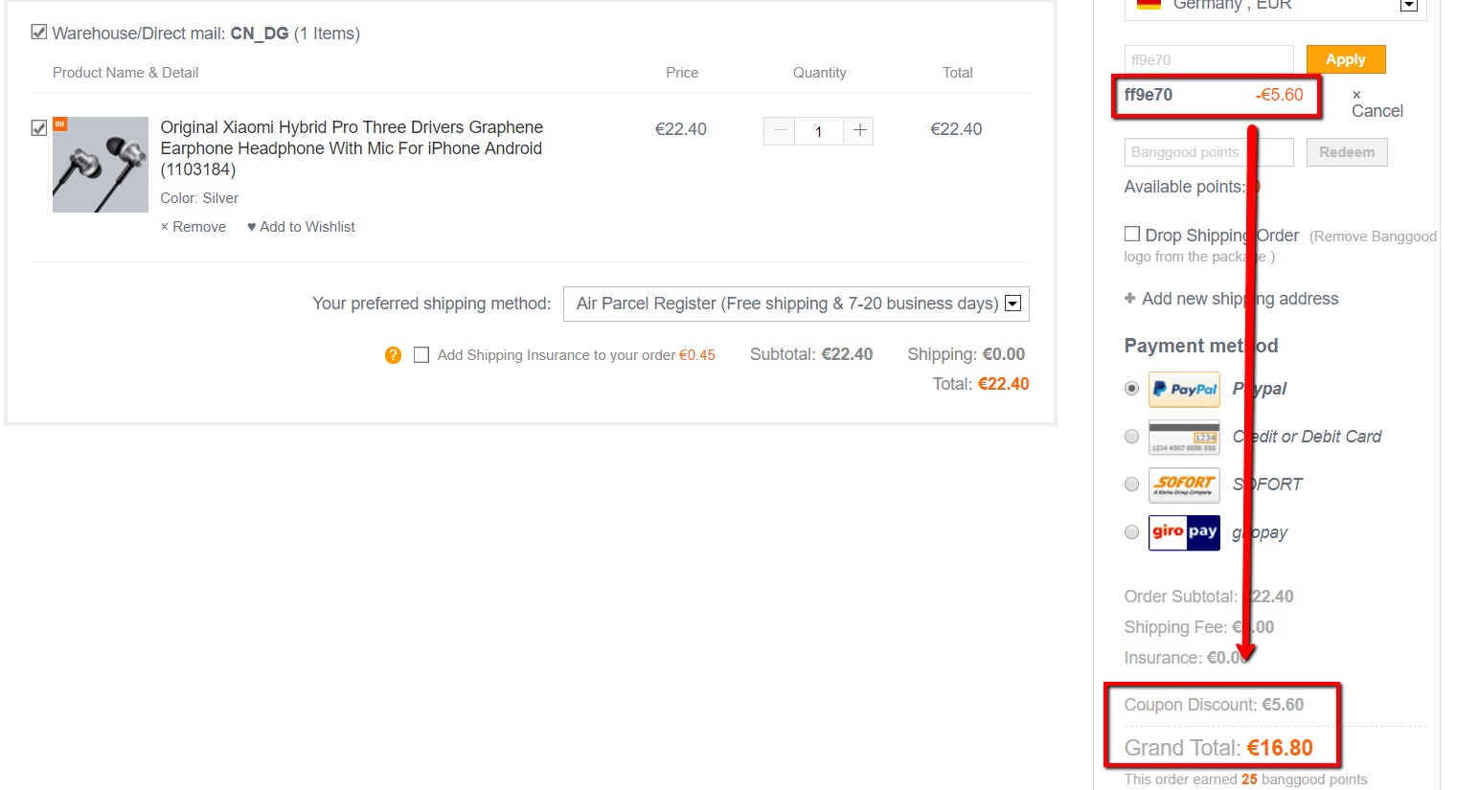Uncheck the Warehouse CN_DG checkbox

coord(39,33)
